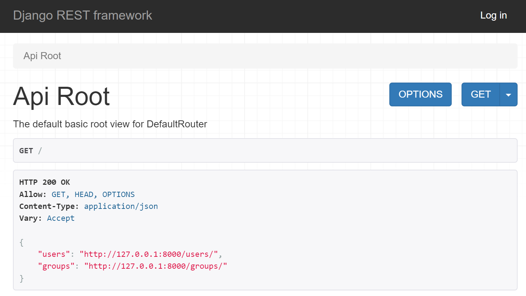
Task: Click the HTTP 200 OK status line
Action: click(x=45, y=182)
